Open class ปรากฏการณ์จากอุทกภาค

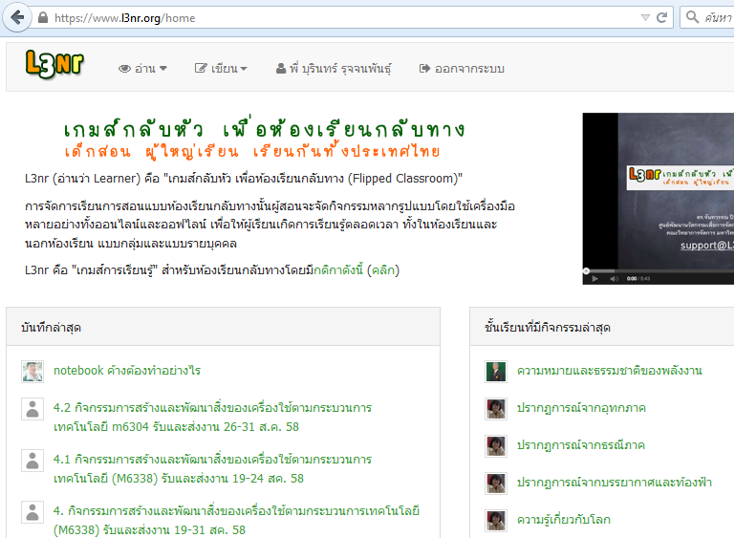click(581, 408)
